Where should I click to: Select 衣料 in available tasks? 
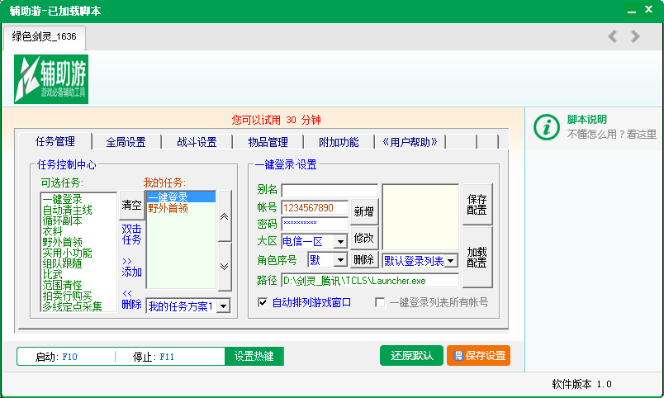tap(52, 231)
